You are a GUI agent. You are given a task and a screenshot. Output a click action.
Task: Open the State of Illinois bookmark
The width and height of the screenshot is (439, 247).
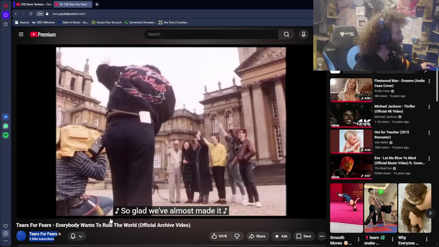(x=73, y=22)
